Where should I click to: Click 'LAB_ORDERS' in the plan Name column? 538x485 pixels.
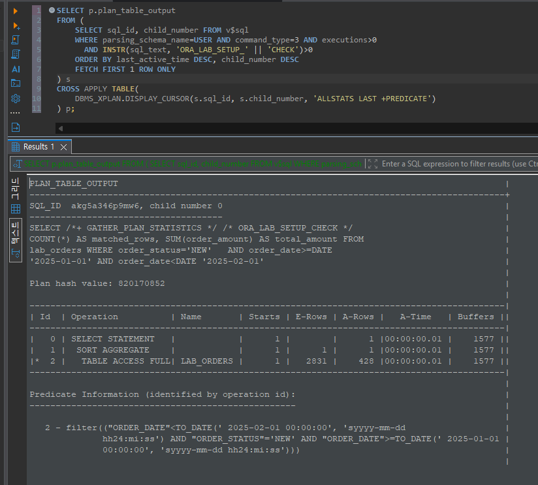point(207,361)
